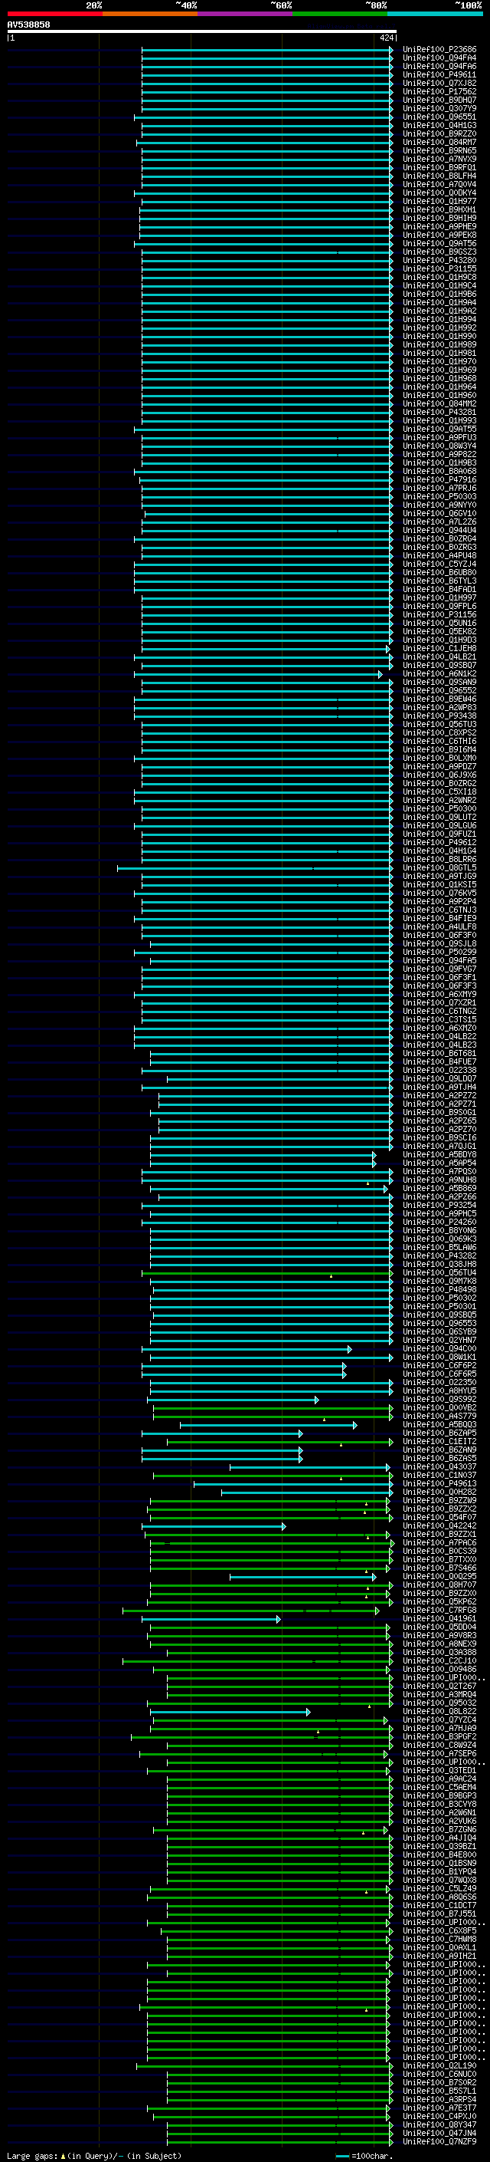Click the green ~80% identity legend segment

[340, 14]
